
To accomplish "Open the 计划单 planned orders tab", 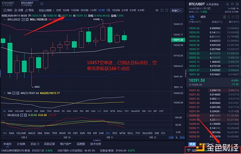I will pos(21,144).
